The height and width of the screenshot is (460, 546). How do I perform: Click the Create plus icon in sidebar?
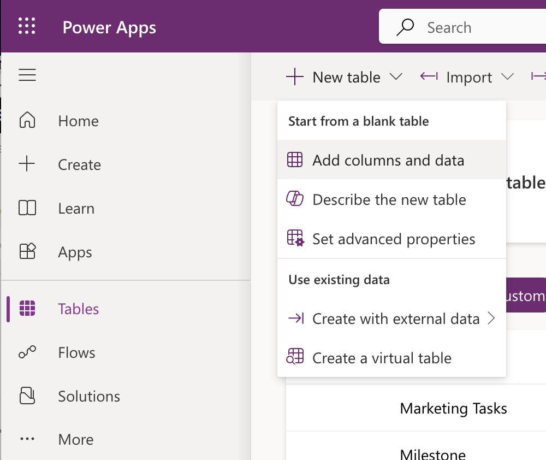(27, 164)
